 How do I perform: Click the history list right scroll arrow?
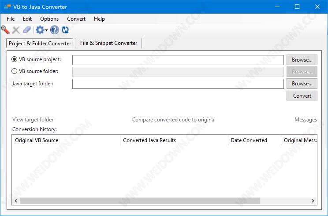[313, 201]
